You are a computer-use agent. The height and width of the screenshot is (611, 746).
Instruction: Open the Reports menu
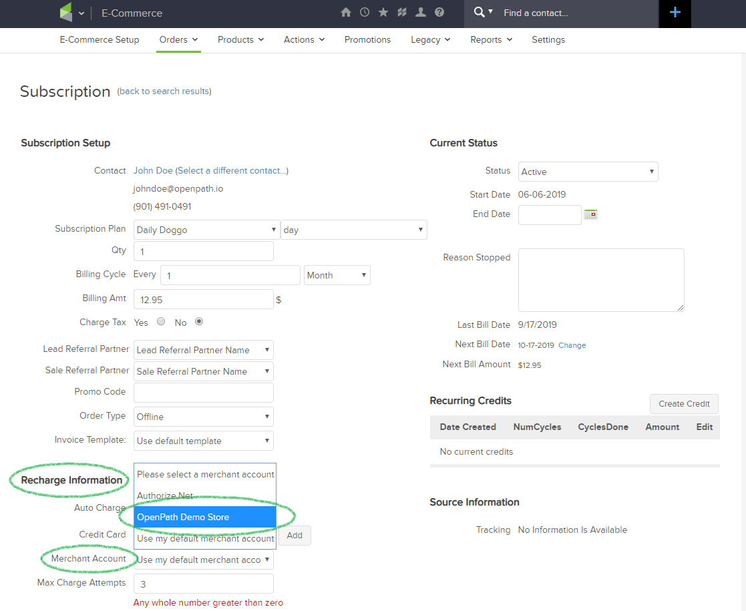(x=492, y=40)
